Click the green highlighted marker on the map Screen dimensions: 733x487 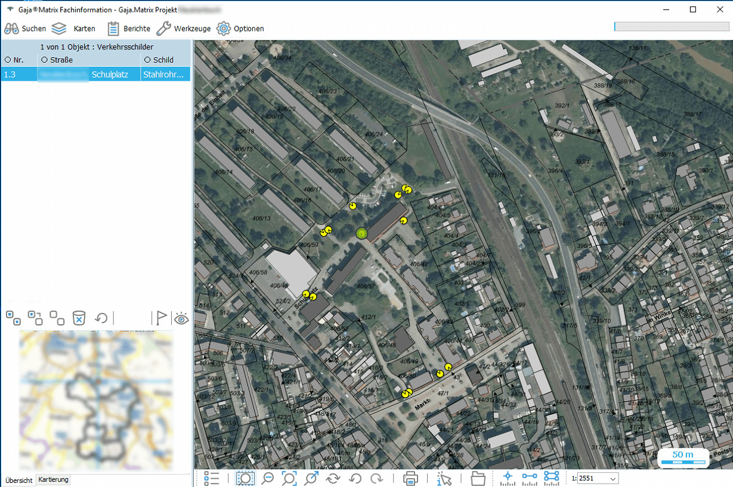point(361,233)
